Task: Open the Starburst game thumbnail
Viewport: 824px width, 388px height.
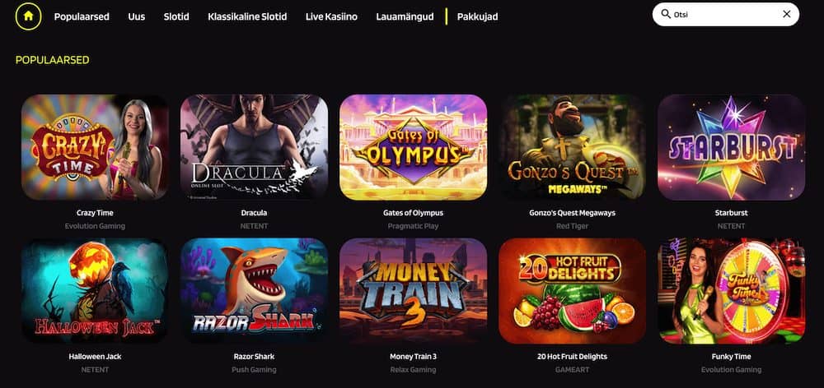Action: click(x=731, y=147)
